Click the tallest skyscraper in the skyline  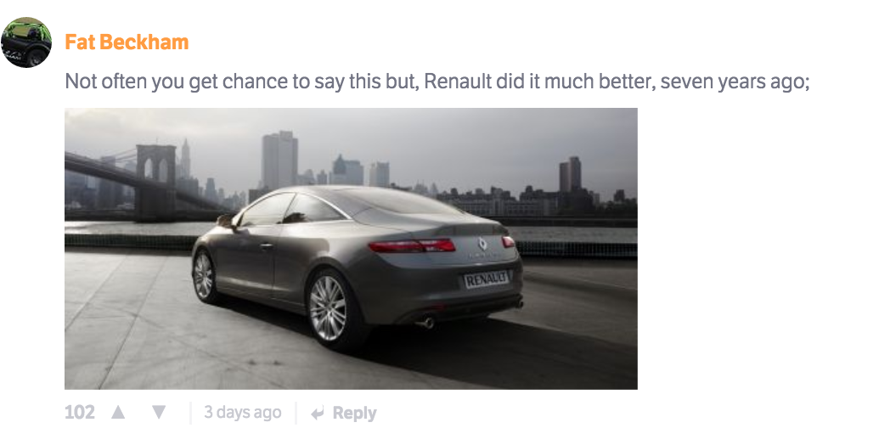(279, 160)
